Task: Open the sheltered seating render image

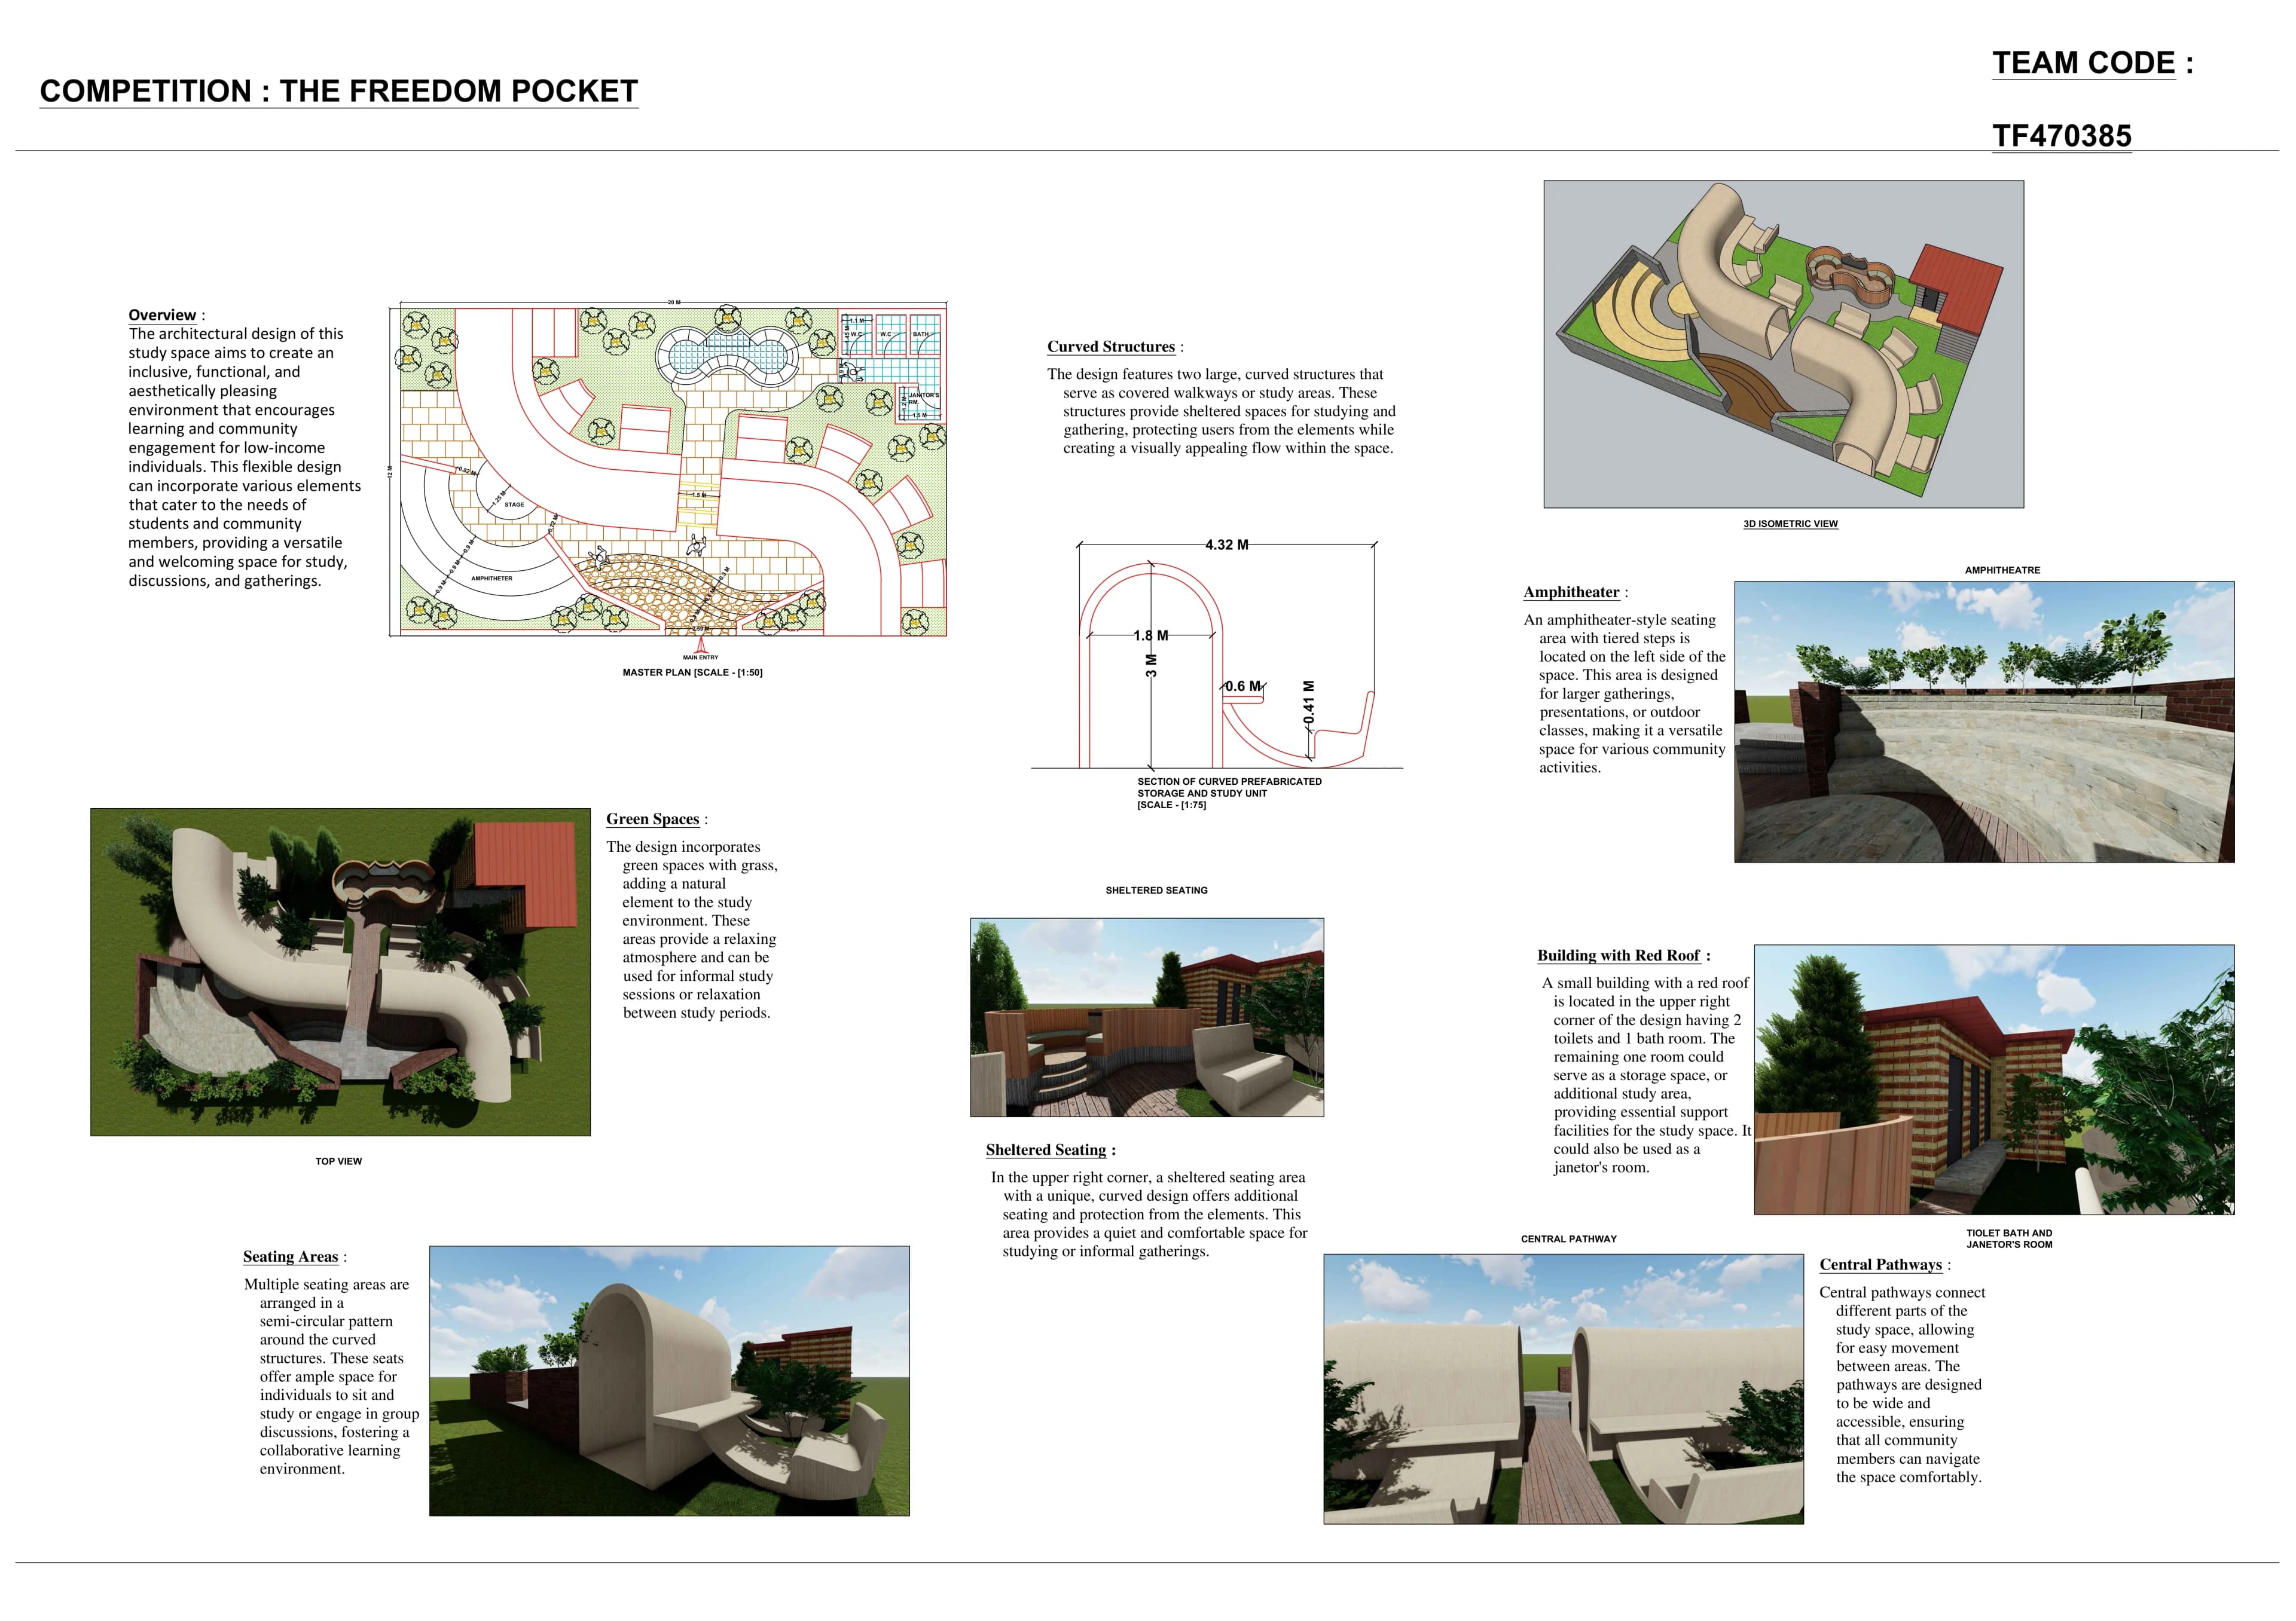Action: tap(1147, 1017)
